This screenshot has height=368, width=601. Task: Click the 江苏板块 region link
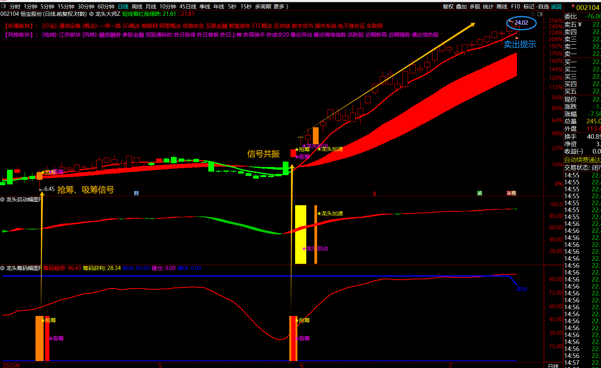coord(70,35)
